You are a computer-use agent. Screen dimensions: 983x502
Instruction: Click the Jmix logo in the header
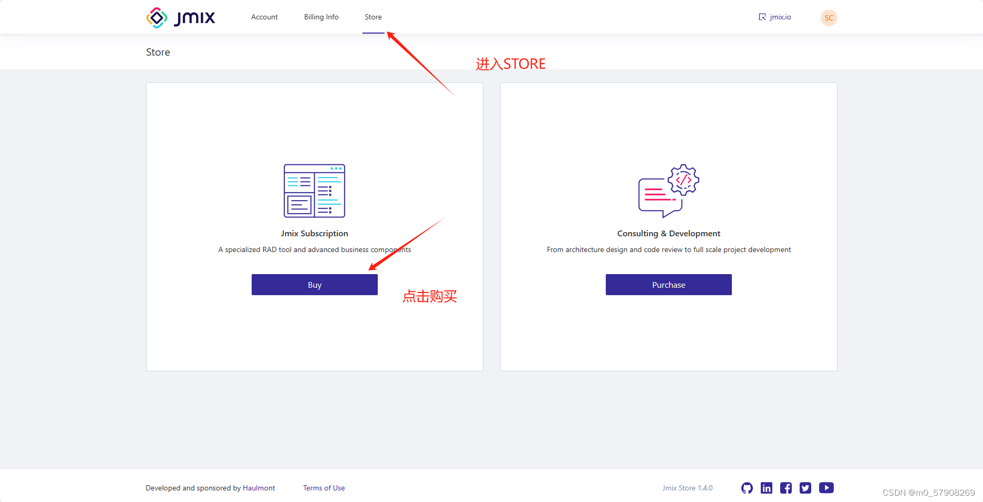click(180, 17)
